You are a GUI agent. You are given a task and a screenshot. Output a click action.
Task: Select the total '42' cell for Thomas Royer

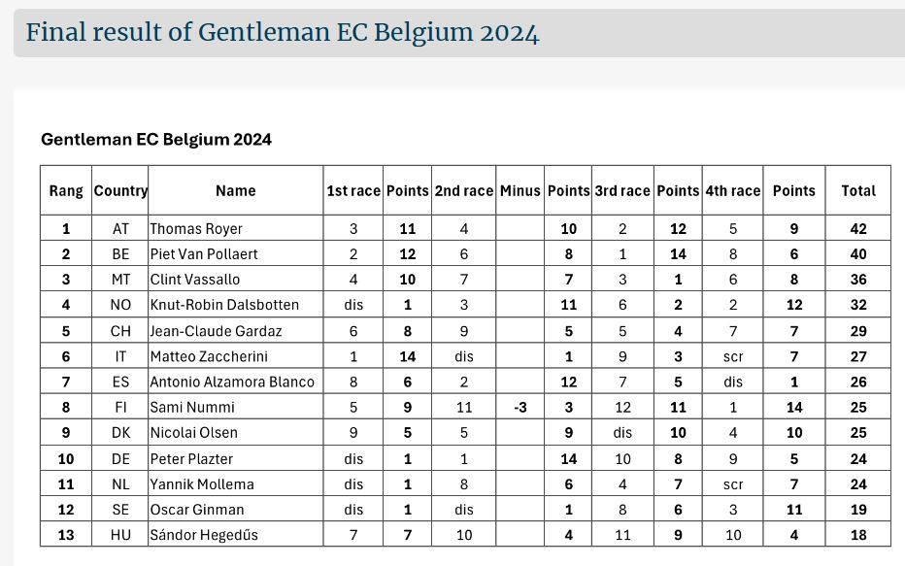(858, 228)
